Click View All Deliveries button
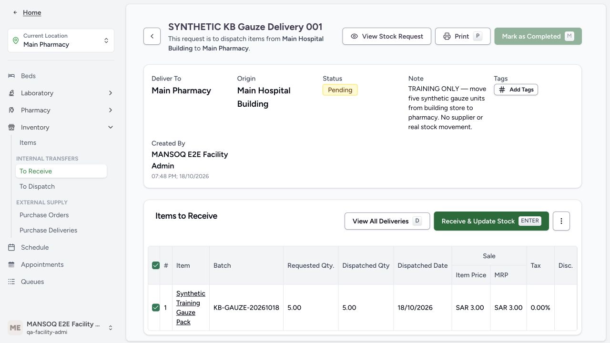610x343 pixels. (387, 221)
